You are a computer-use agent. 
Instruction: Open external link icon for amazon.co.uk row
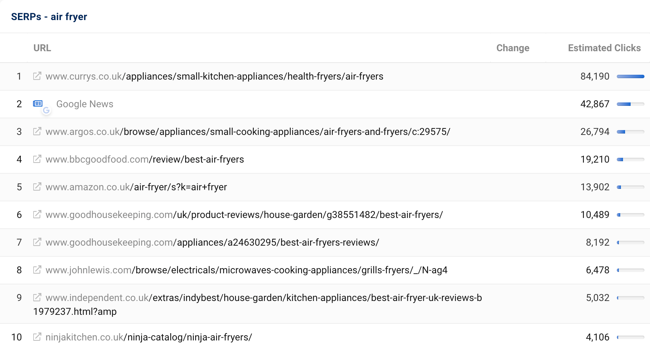(x=37, y=186)
